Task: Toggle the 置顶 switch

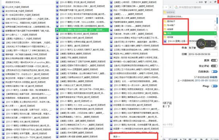Action: 214,60
